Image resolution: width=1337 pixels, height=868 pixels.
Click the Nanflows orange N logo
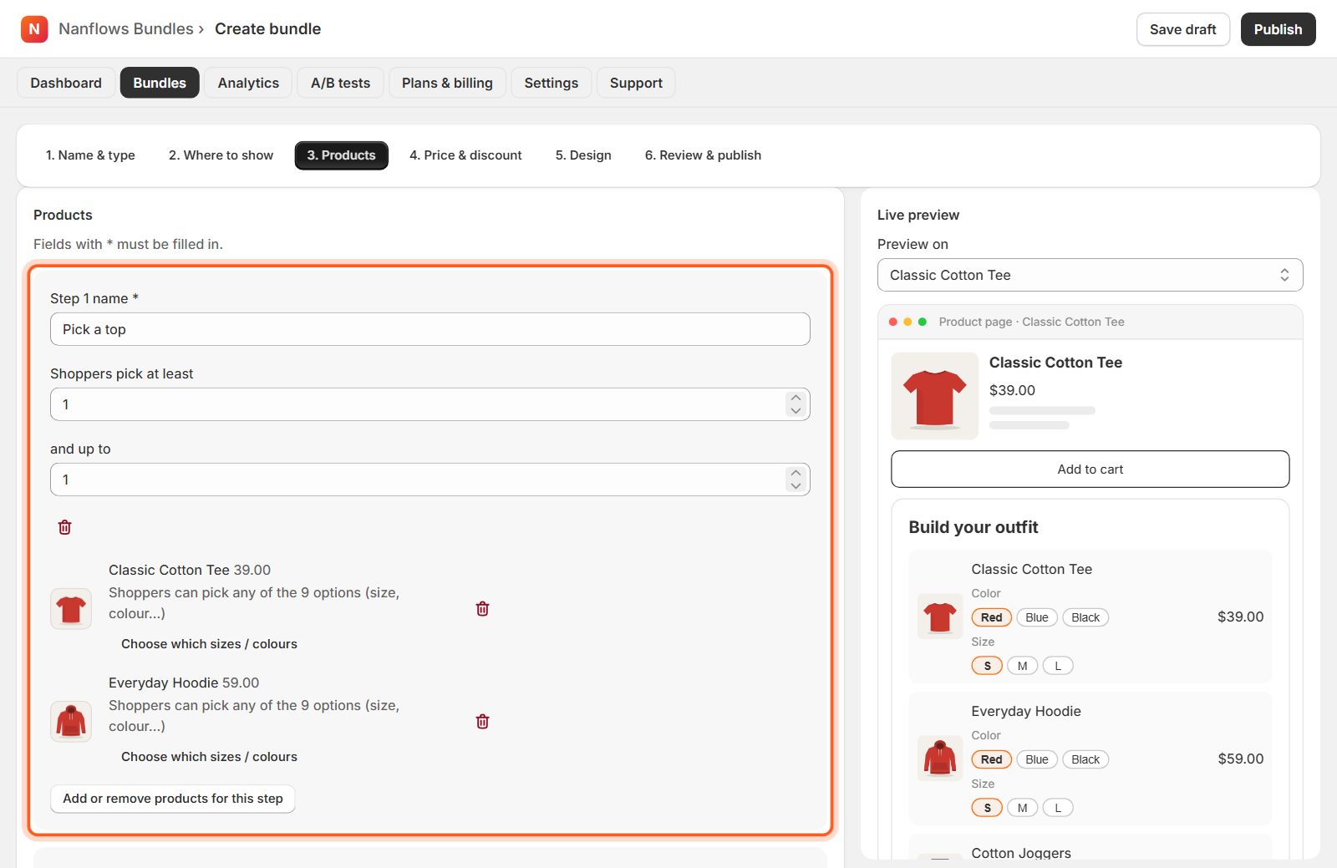(34, 29)
